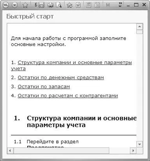The height and width of the screenshot is (161, 150).
Task: Click the vertical scrollbar thumb
Action: click(x=140, y=32)
